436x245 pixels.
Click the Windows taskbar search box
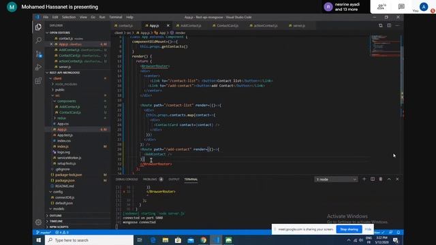pyautogui.click(x=89, y=240)
